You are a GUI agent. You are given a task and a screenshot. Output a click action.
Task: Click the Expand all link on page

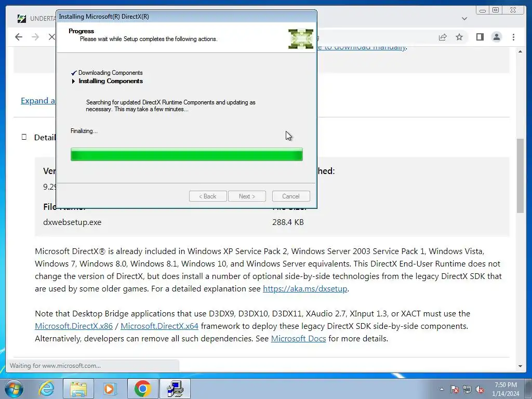[37, 100]
